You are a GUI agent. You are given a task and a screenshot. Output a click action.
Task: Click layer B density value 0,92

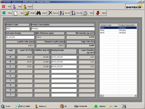[x=86, y=62]
